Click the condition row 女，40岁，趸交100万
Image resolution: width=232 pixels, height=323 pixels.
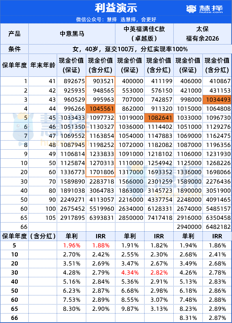pyautogui.click(x=130, y=49)
